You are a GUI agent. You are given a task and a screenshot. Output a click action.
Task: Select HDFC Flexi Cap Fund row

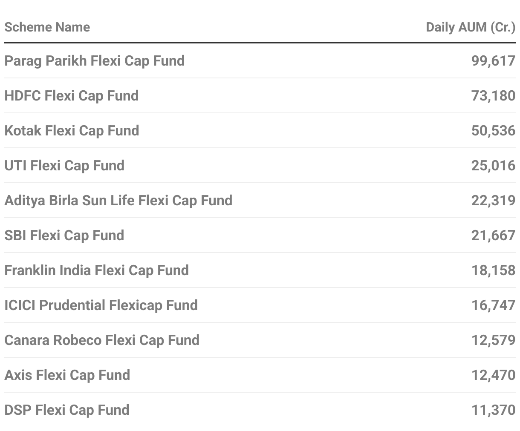tap(71, 96)
